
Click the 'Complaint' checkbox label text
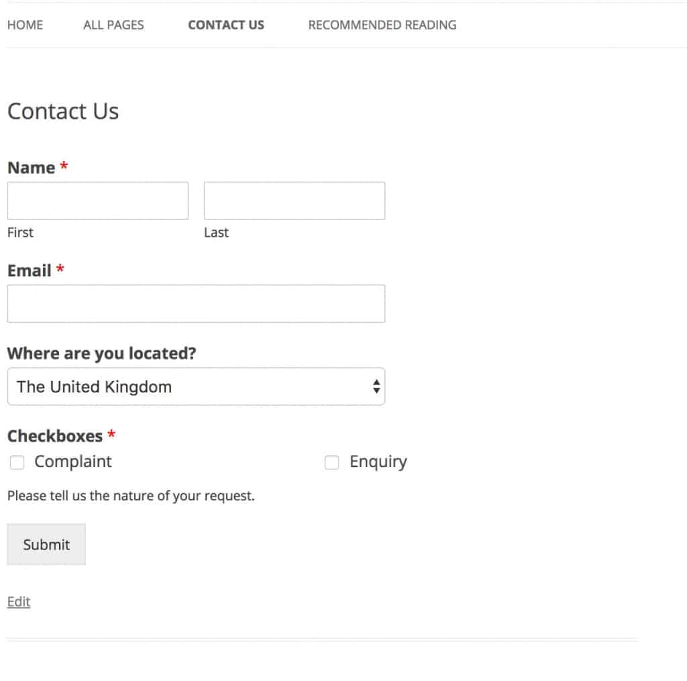(x=73, y=462)
